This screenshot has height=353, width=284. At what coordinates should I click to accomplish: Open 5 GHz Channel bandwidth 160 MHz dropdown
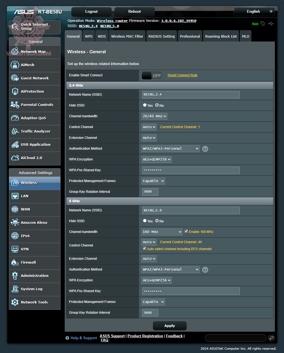coord(162,232)
